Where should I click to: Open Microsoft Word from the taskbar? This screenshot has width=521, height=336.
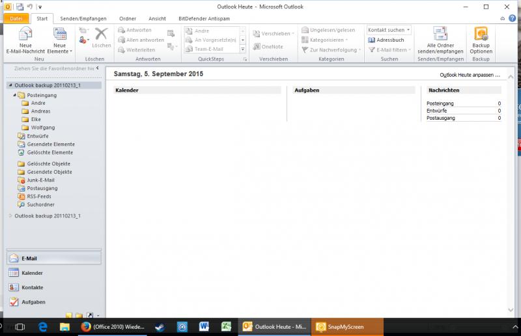click(x=204, y=327)
